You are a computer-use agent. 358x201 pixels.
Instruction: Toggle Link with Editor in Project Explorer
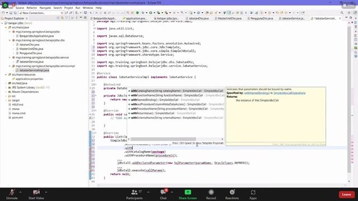(62, 18)
